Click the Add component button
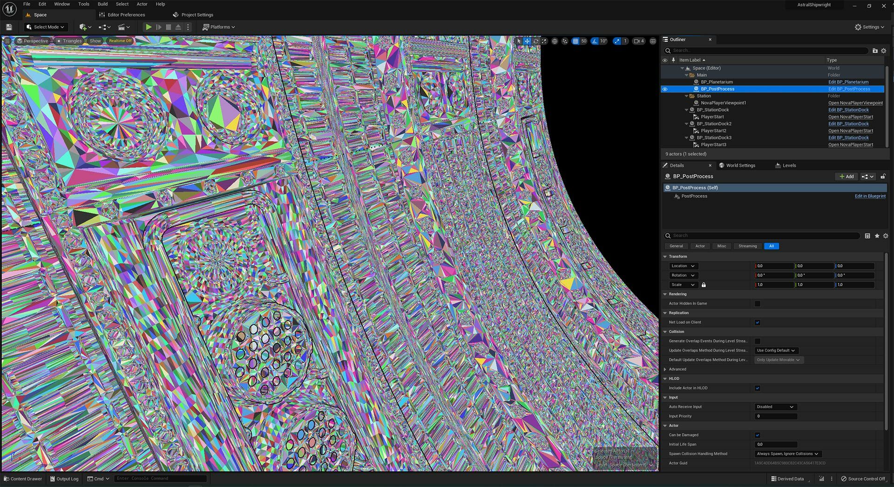 click(x=847, y=177)
